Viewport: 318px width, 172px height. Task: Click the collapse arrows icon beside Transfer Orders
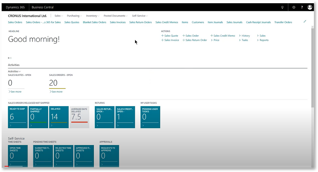click(305, 21)
